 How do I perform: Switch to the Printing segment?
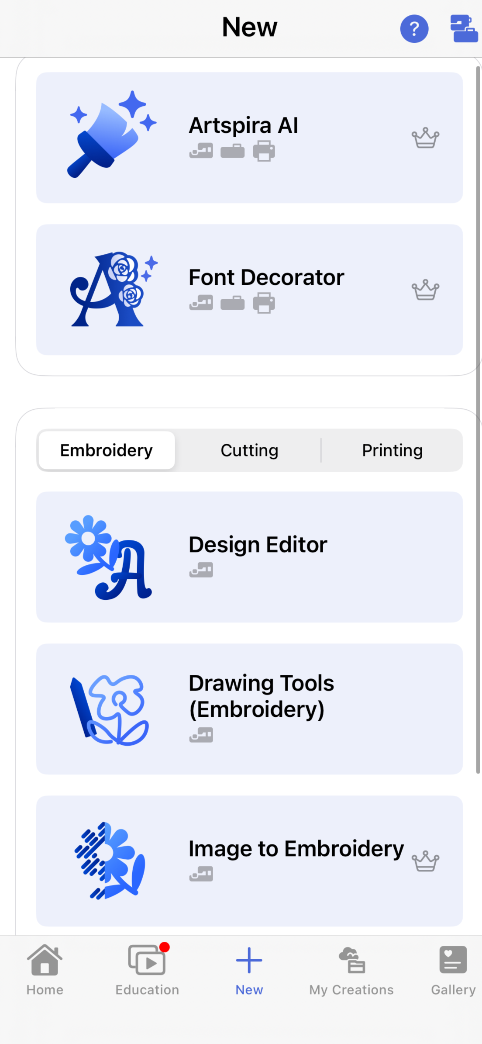pyautogui.click(x=392, y=450)
